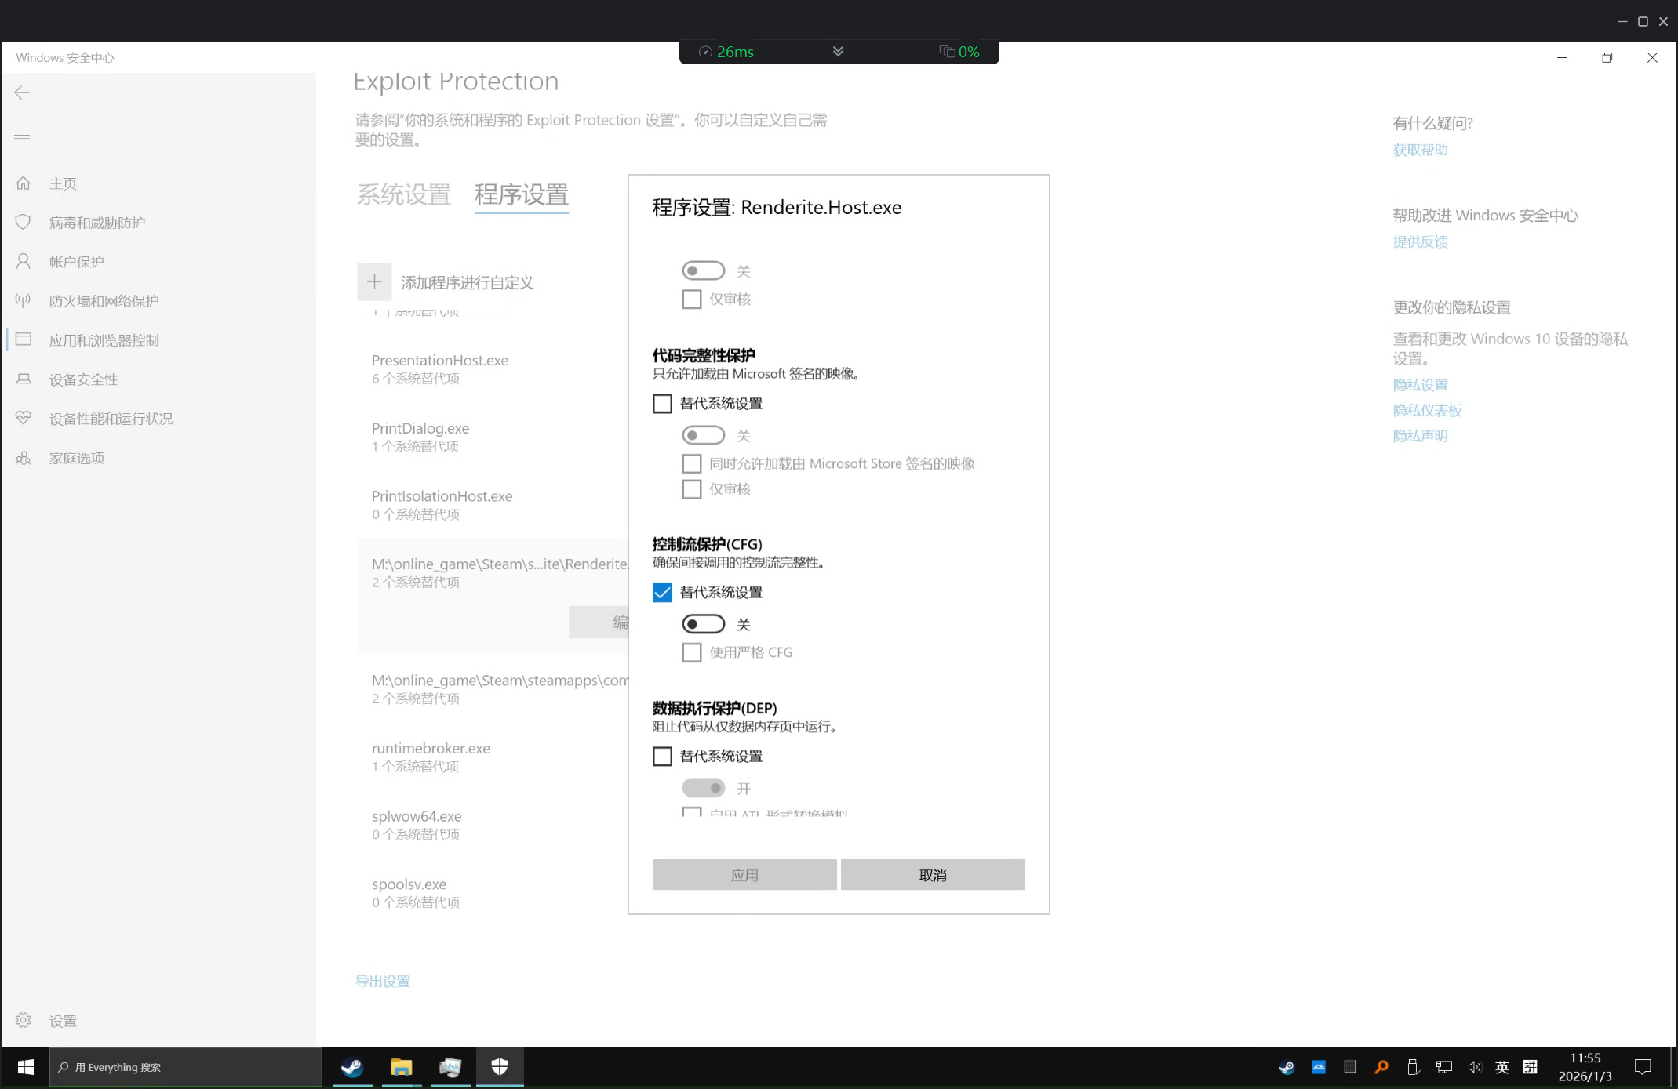
Task: Open the Home shield page
Action: click(x=24, y=183)
